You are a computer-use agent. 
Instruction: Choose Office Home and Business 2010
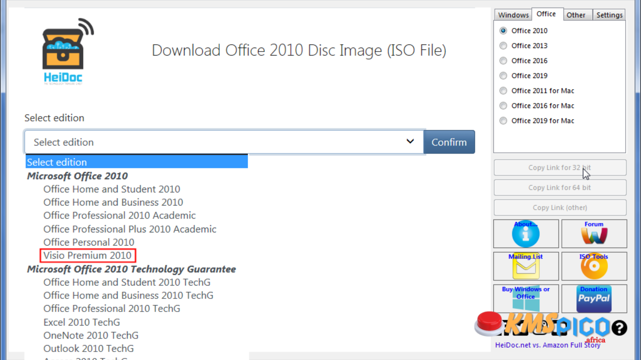(113, 202)
